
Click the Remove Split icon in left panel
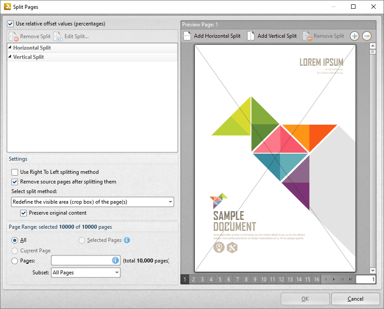(14, 36)
